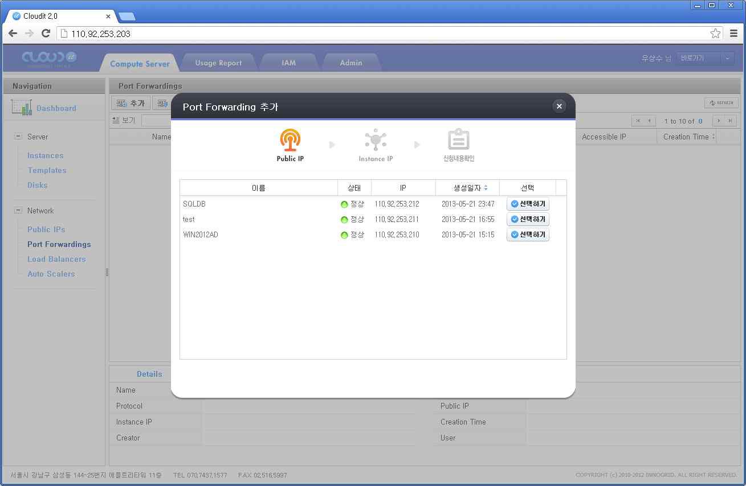746x486 pixels.
Task: Click the Refresh button
Action: tap(721, 103)
